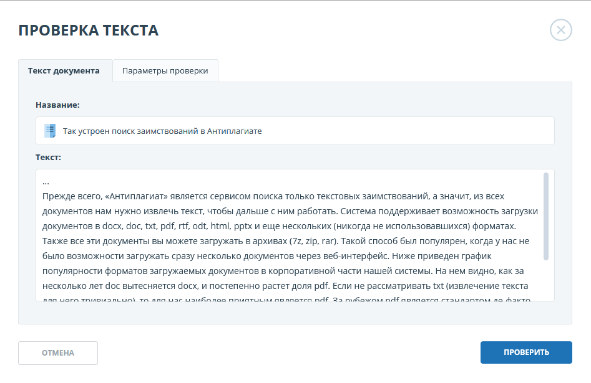Click empty right end of the Название field
The height and width of the screenshot is (383, 591).
click(x=468, y=131)
